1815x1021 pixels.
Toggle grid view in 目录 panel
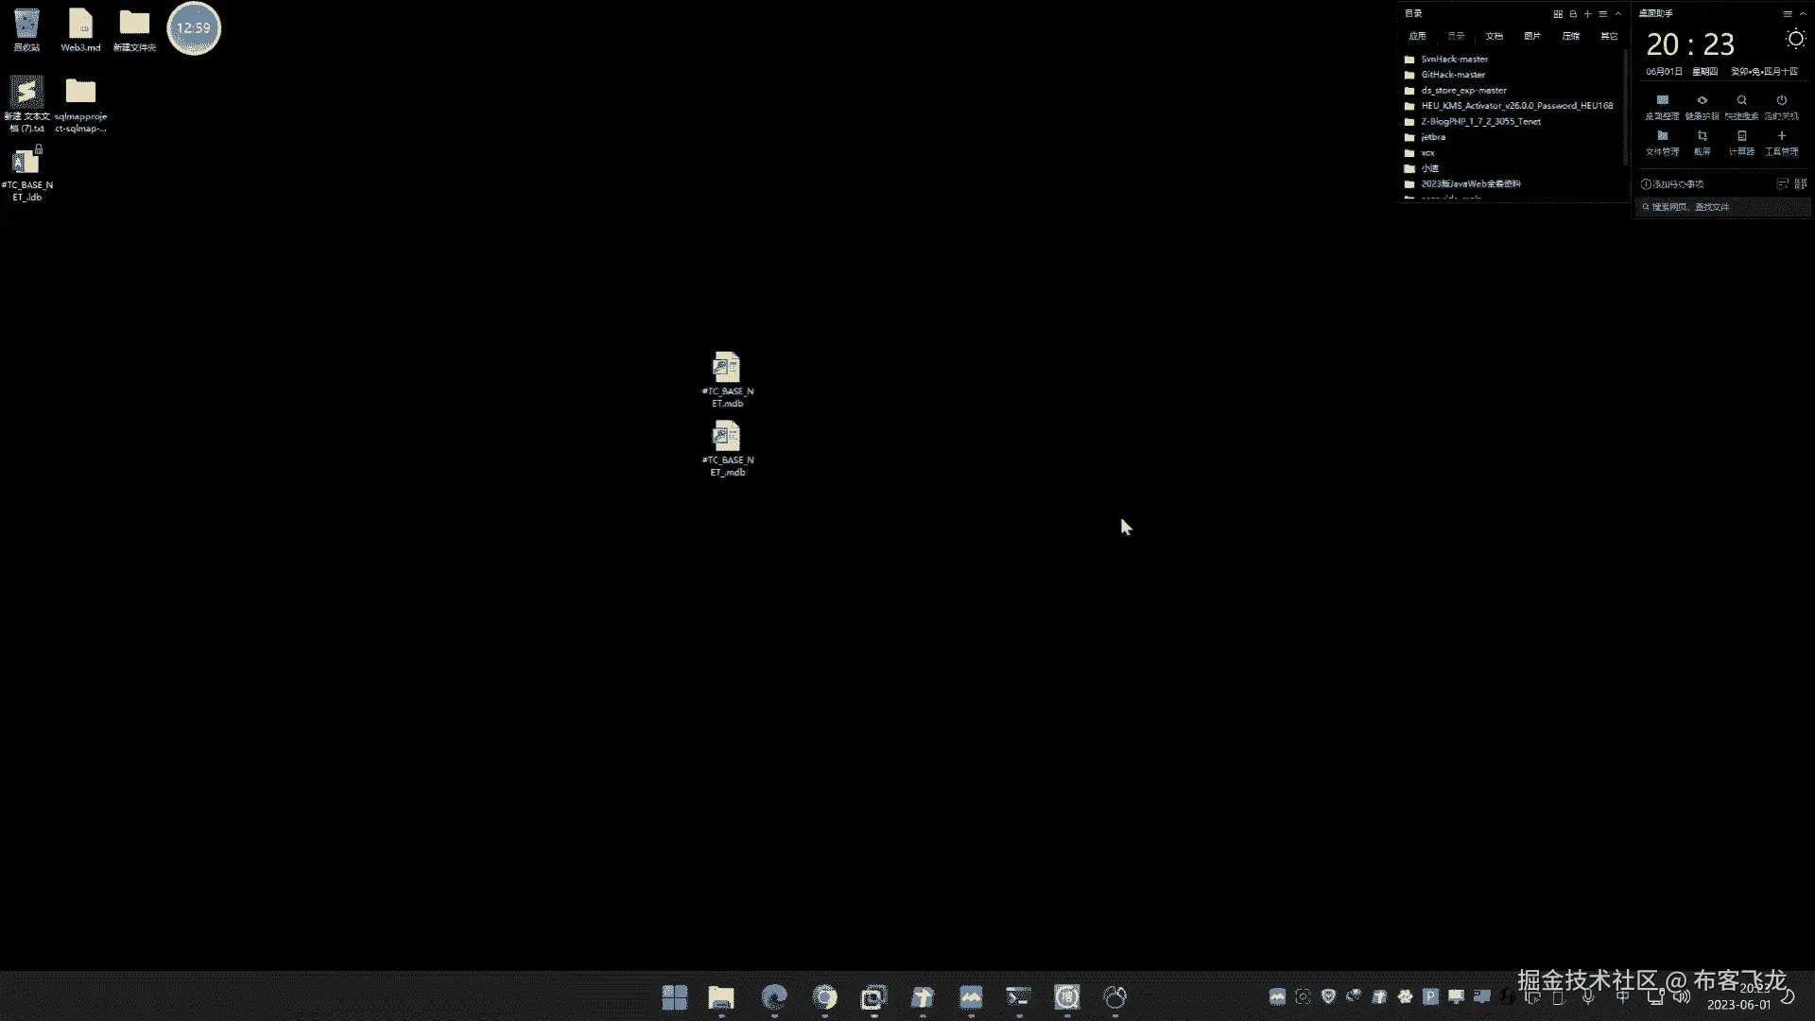[x=1558, y=14]
